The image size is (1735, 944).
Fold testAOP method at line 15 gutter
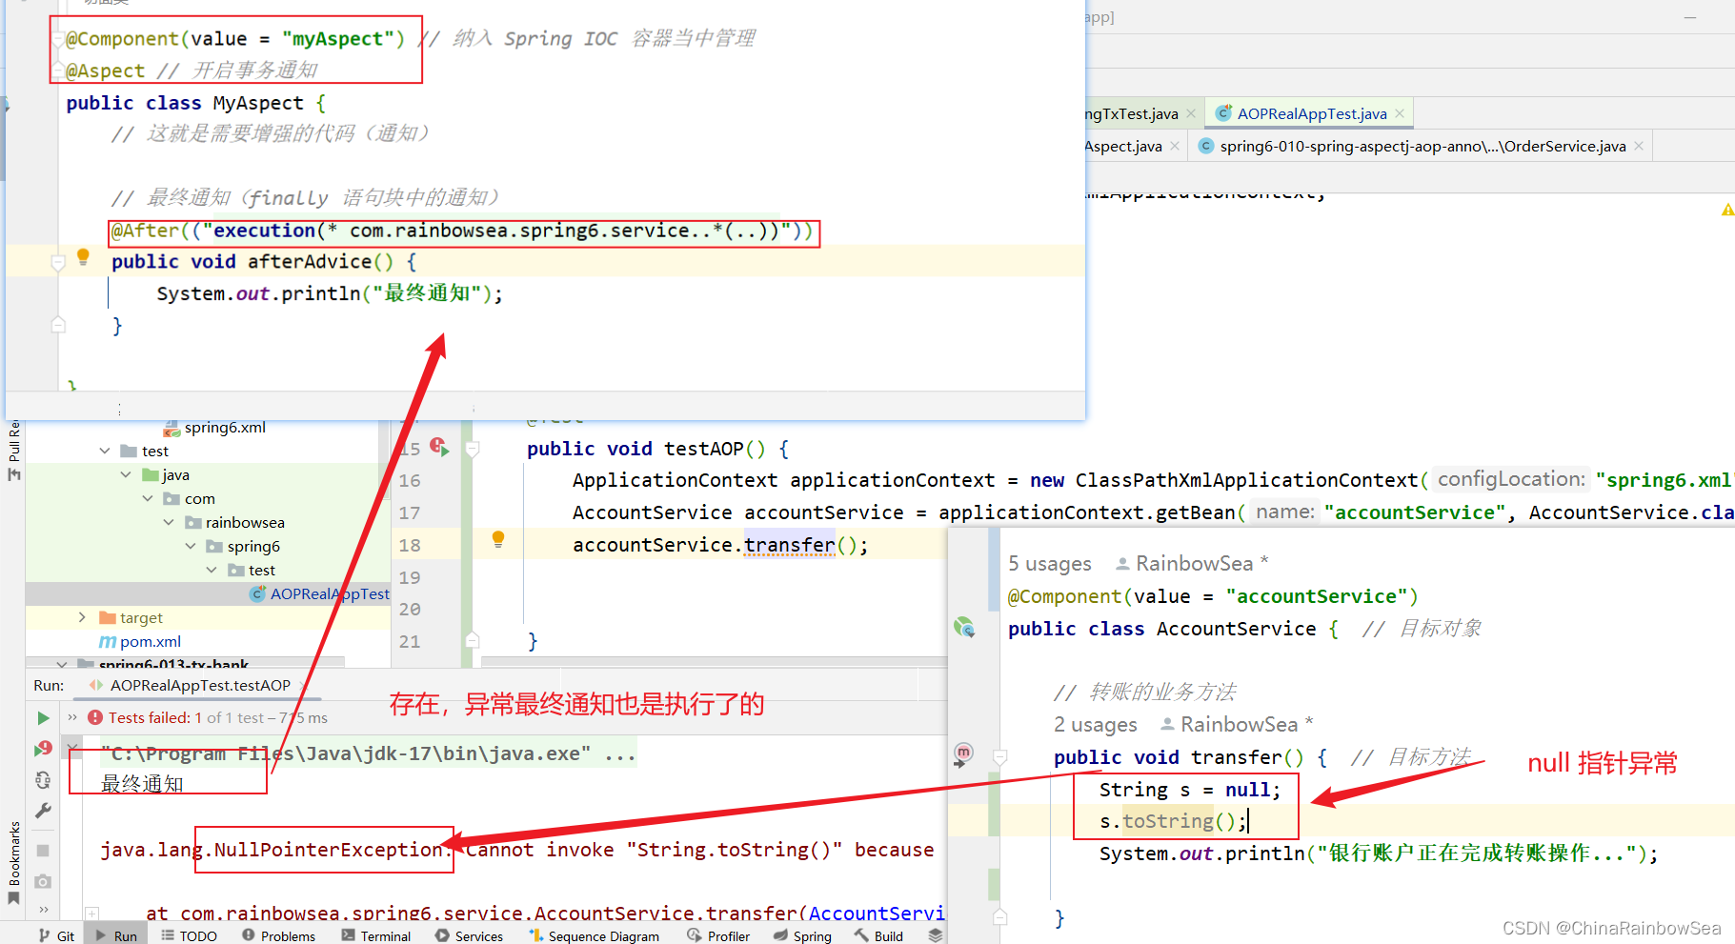pyautogui.click(x=473, y=448)
